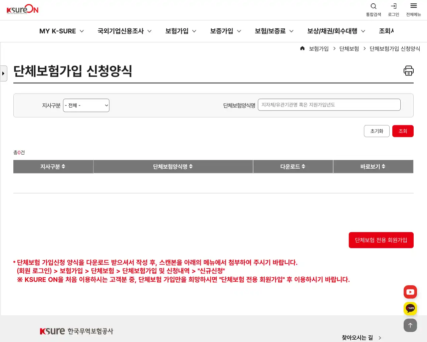
Task: Open the YouTube channel icon
Action: point(410,292)
